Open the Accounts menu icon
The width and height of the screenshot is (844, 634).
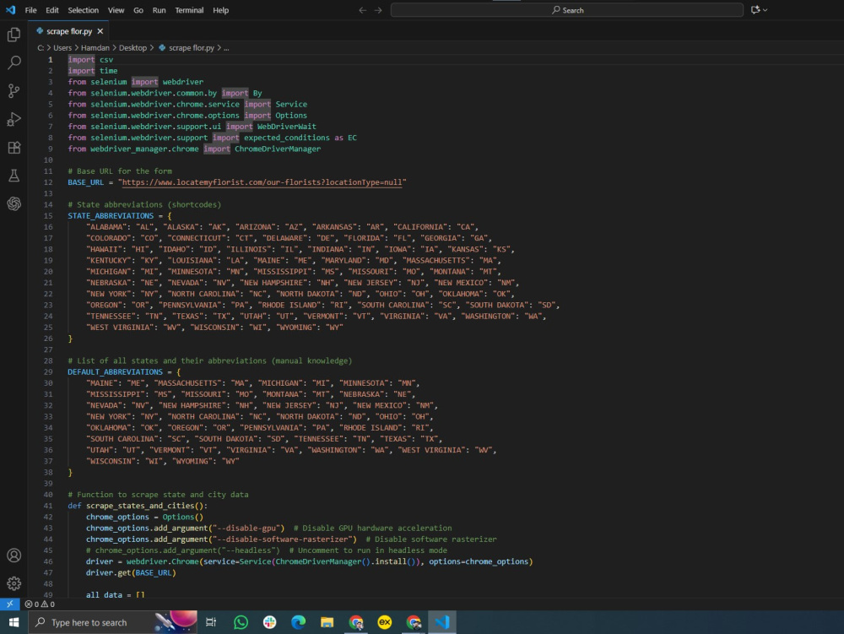[14, 555]
